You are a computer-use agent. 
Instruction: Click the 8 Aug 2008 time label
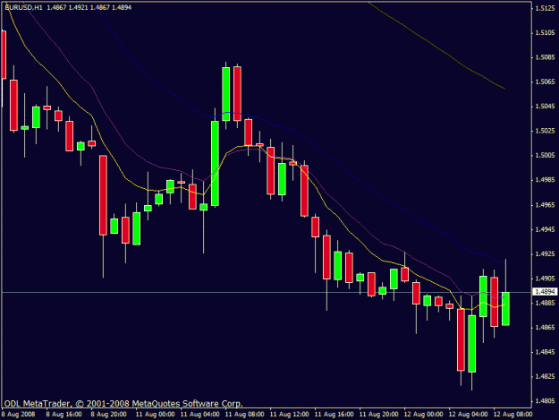[x=18, y=415]
